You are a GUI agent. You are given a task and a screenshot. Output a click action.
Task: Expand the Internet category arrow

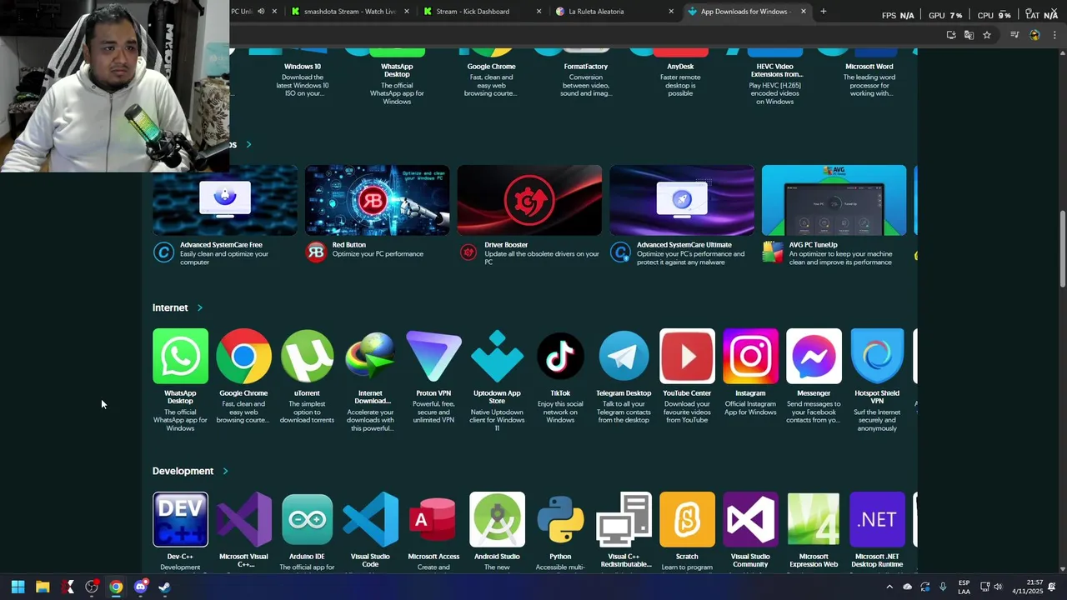200,307
